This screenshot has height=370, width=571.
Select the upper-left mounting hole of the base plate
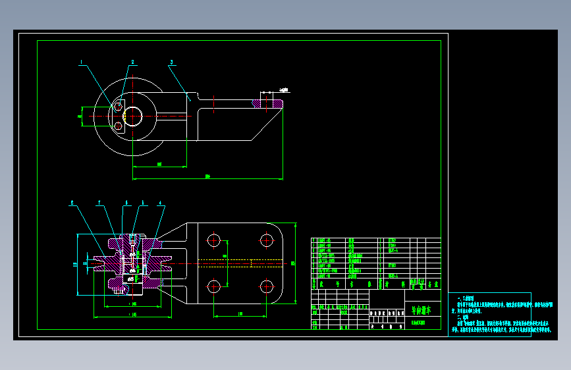[x=214, y=240]
